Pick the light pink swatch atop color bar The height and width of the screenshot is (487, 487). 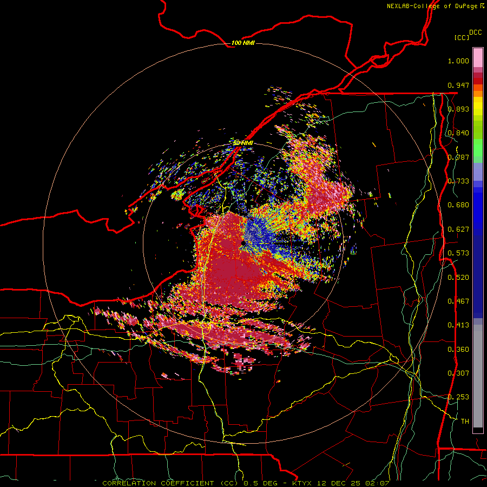coord(478,58)
